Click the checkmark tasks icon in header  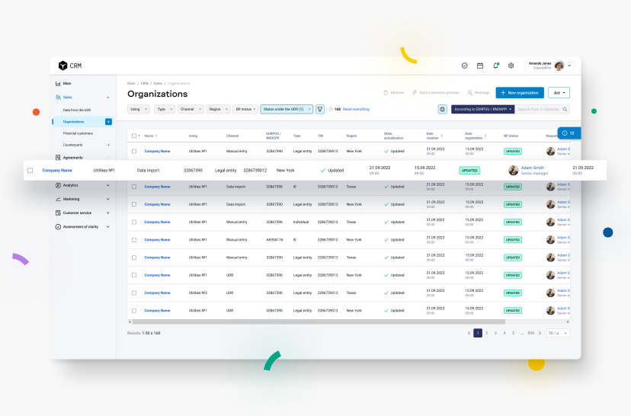[465, 66]
